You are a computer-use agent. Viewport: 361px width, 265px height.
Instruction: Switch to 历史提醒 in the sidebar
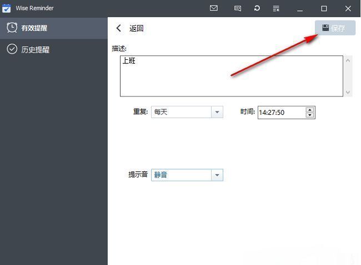[36, 49]
